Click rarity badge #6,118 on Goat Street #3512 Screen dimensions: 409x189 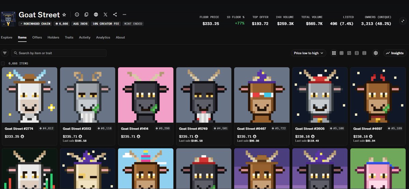click(105, 129)
